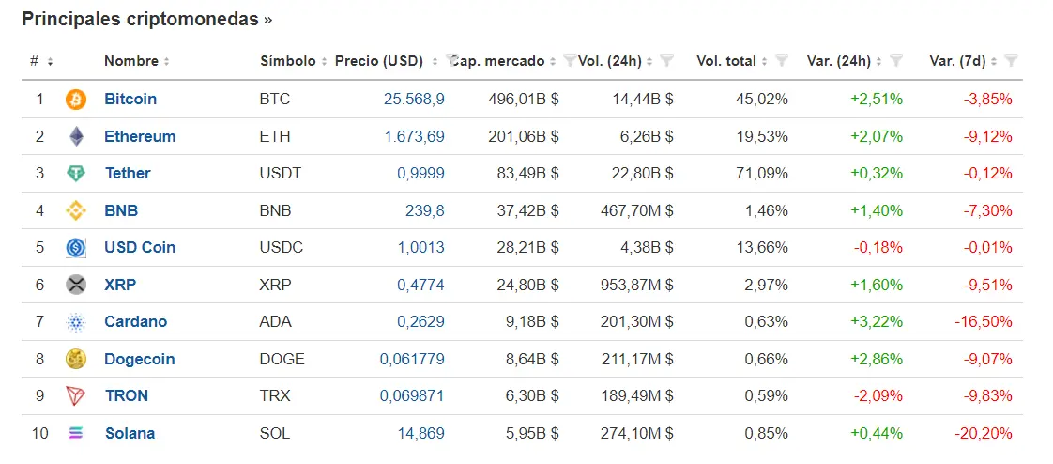1053x464 pixels.
Task: Open the USD Coin name link
Action: (140, 247)
